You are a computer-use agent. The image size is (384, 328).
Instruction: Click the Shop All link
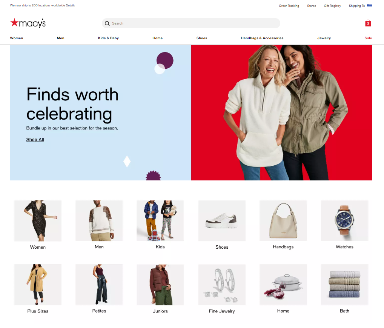tap(35, 140)
